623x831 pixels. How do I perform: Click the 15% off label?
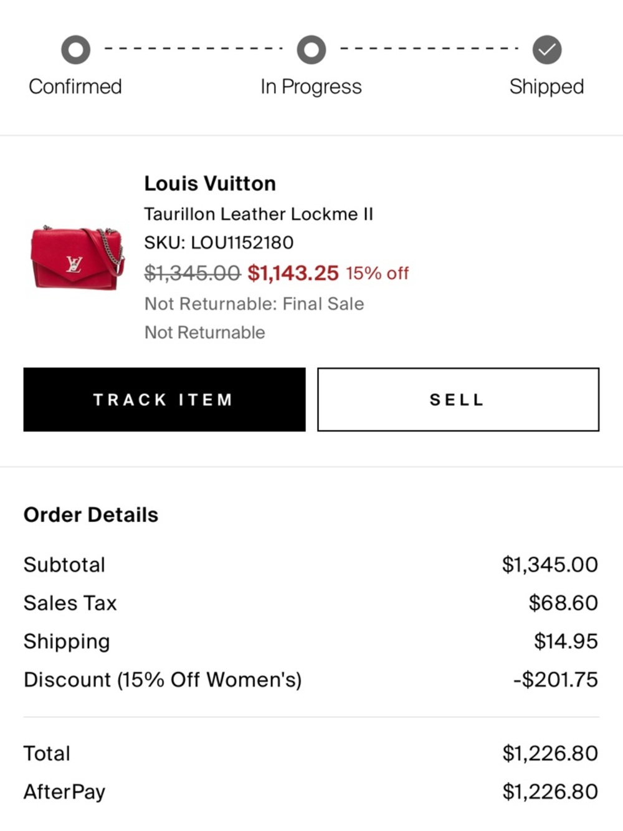(376, 273)
